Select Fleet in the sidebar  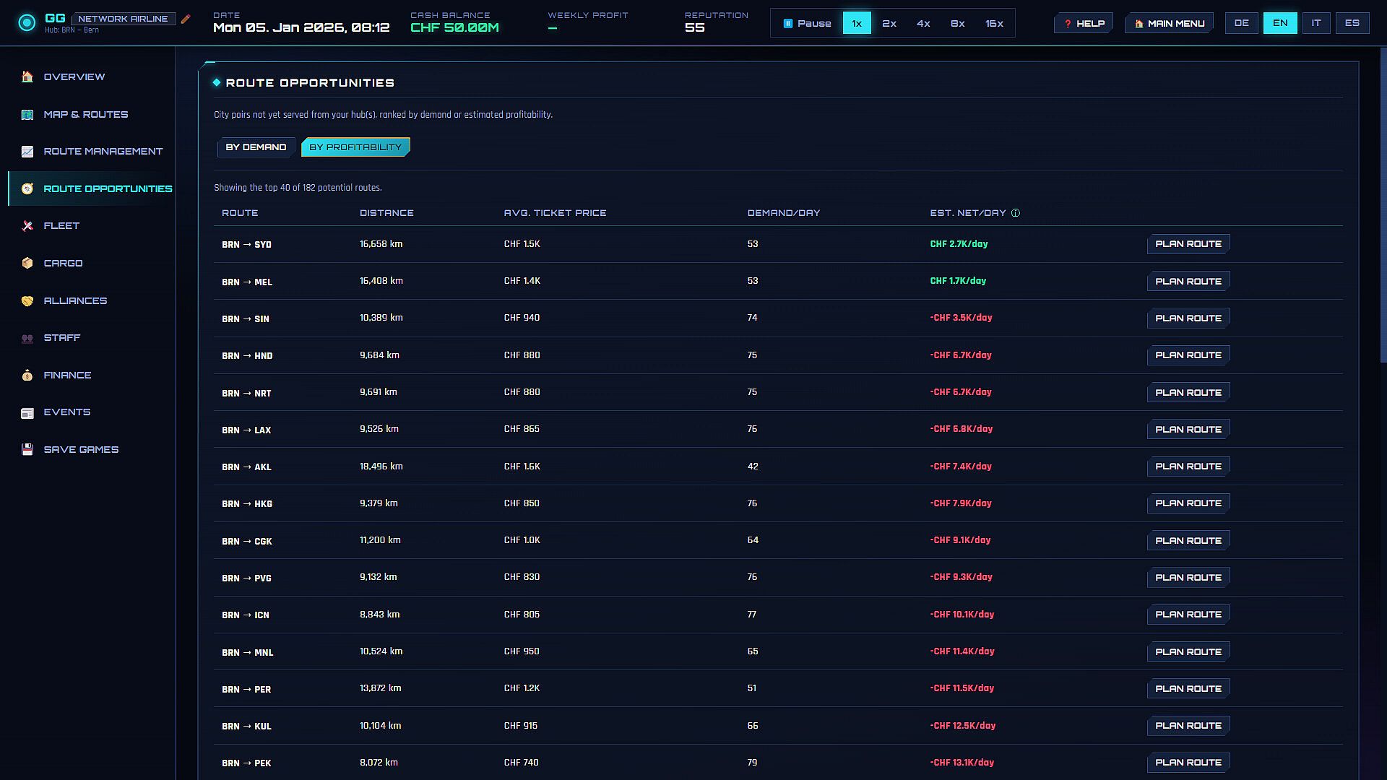pyautogui.click(x=92, y=225)
